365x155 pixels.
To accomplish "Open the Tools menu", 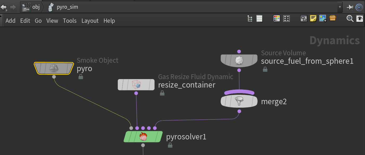I will click(x=70, y=21).
